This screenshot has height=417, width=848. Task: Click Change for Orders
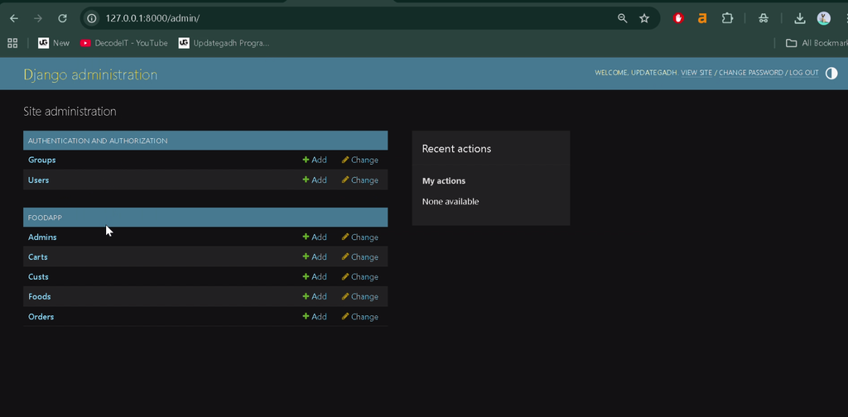[359, 317]
